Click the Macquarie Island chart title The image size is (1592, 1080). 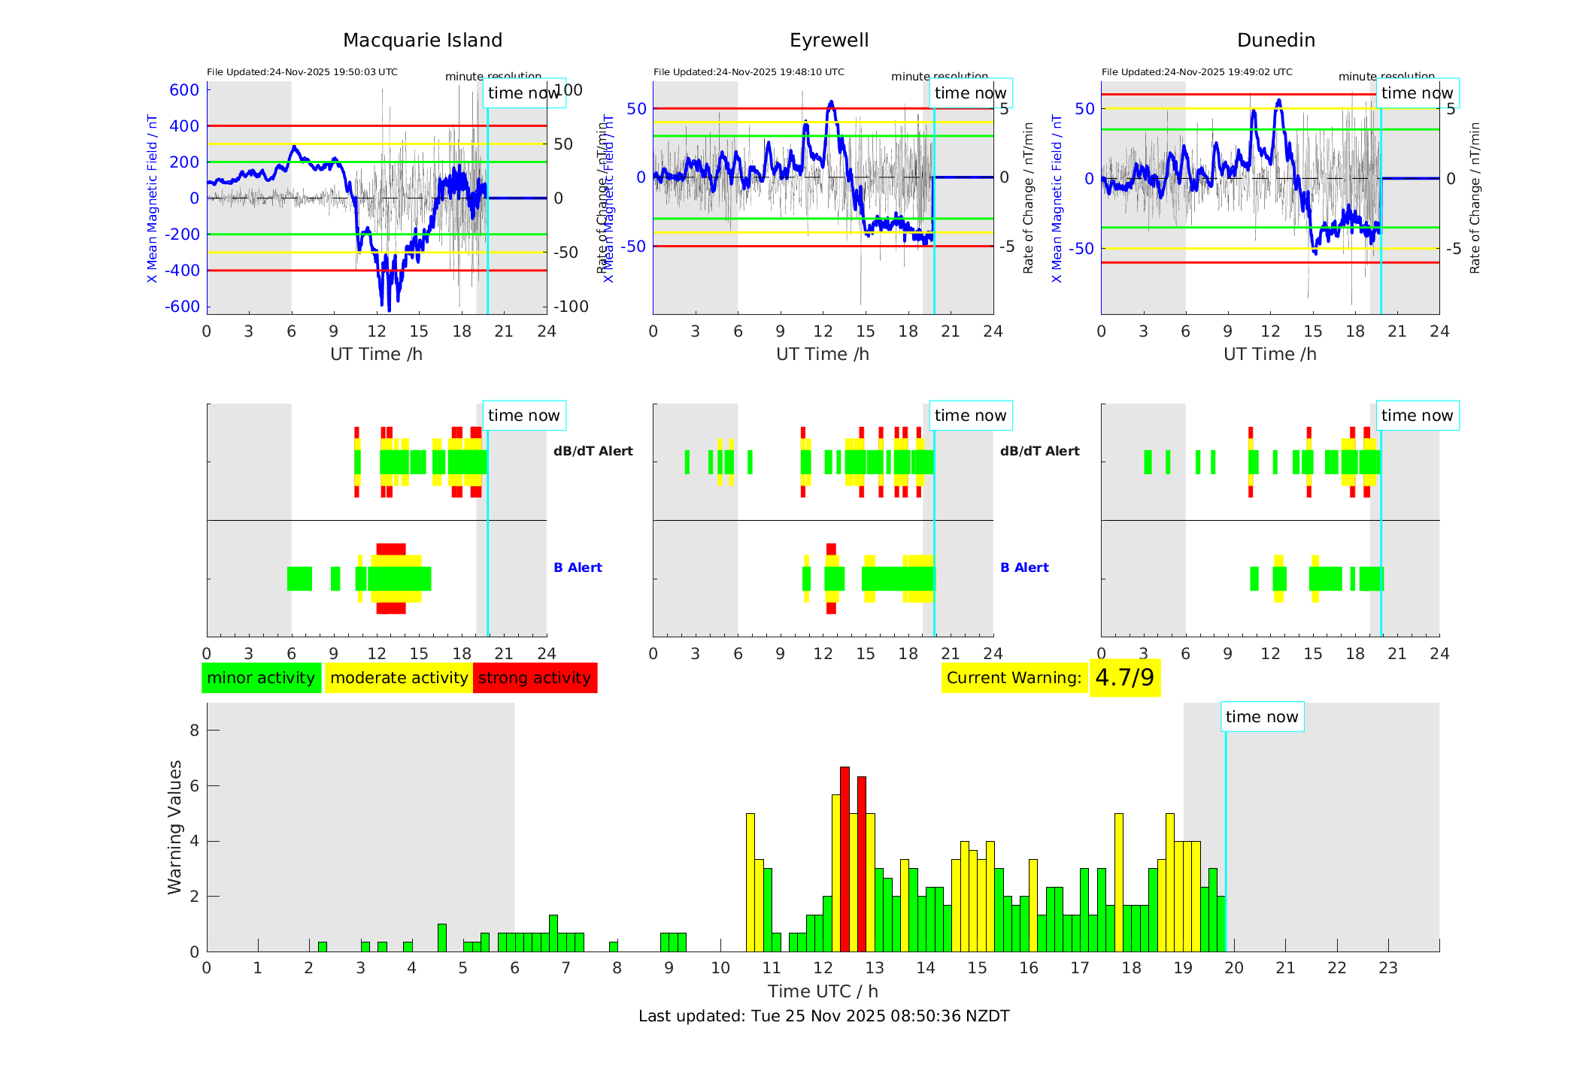[422, 41]
